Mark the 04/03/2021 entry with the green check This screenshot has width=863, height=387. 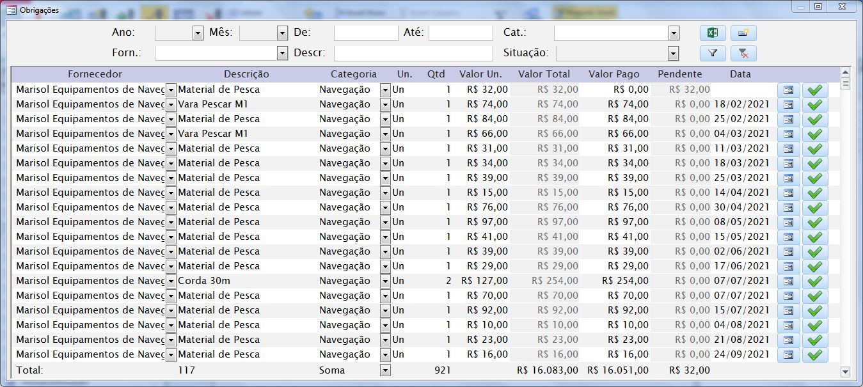tap(815, 134)
